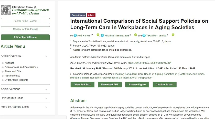
Task: Open Takahiko Yoshida's ORCID icon
Action: (x=173, y=35)
